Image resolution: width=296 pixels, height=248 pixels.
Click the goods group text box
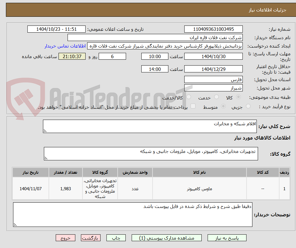151,154
